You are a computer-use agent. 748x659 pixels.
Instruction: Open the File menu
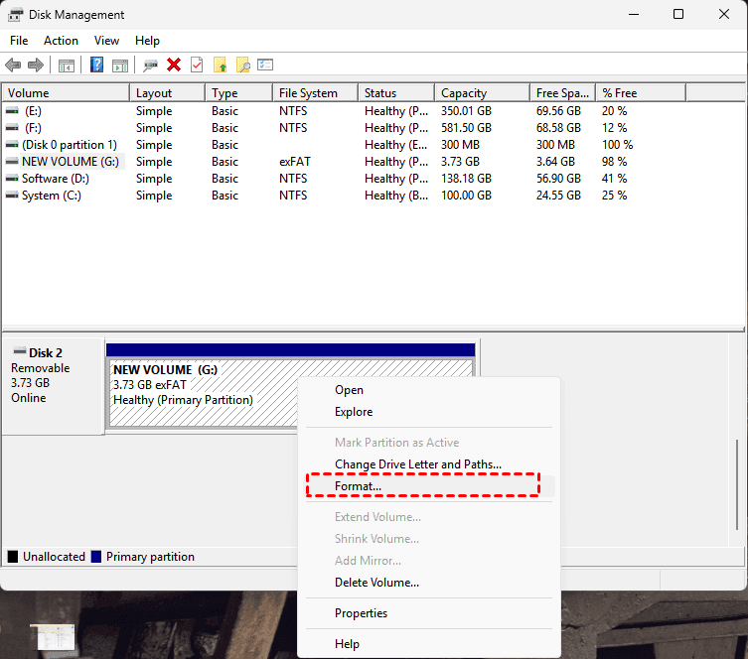point(19,41)
